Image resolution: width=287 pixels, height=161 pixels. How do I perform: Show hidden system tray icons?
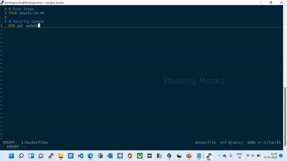pyautogui.click(x=219, y=156)
